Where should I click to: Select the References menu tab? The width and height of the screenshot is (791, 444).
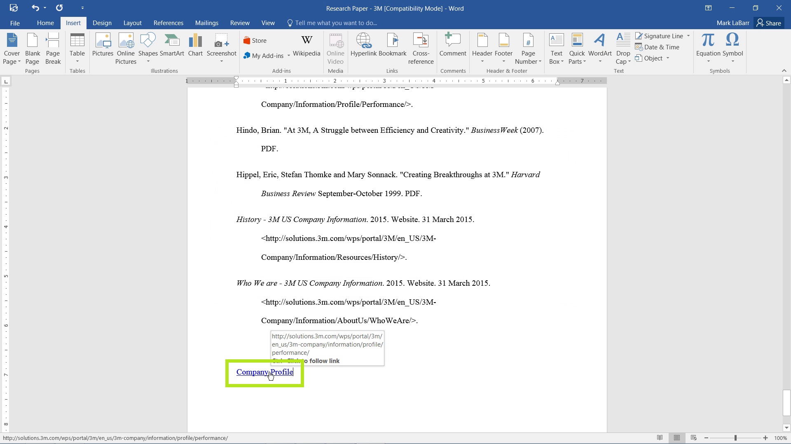(x=168, y=23)
